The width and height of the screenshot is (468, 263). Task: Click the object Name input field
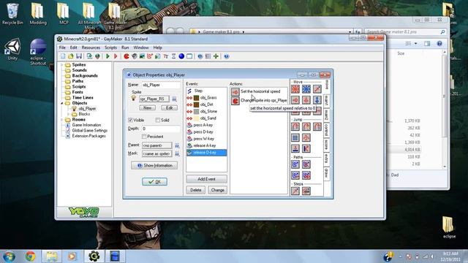(161, 85)
